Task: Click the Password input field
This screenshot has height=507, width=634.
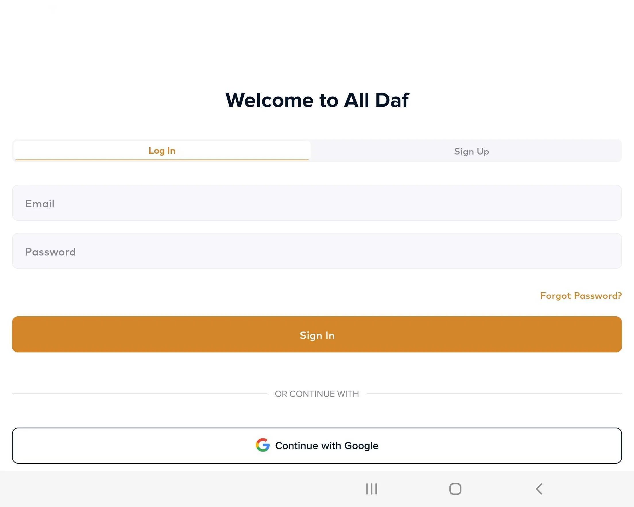Action: coord(317,251)
